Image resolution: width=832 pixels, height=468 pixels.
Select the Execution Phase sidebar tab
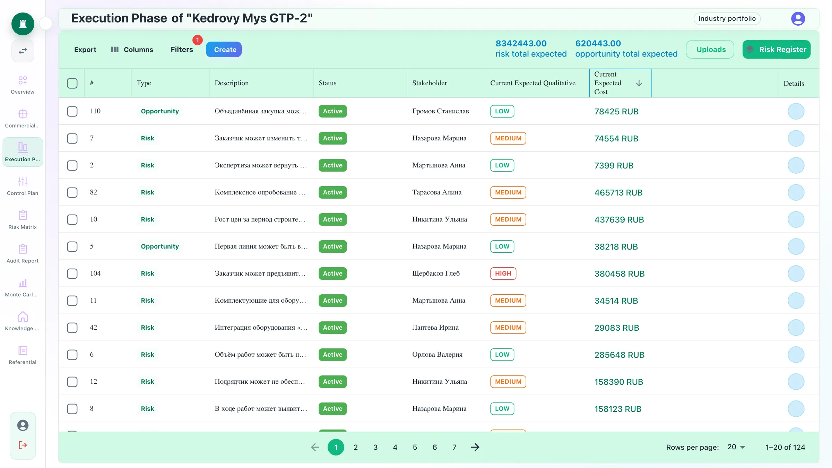tap(23, 152)
